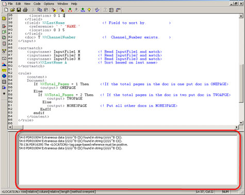The height and width of the screenshot is (195, 245).
Task: Click the green arrow with red brackets icon
Action: (x=70, y=10)
